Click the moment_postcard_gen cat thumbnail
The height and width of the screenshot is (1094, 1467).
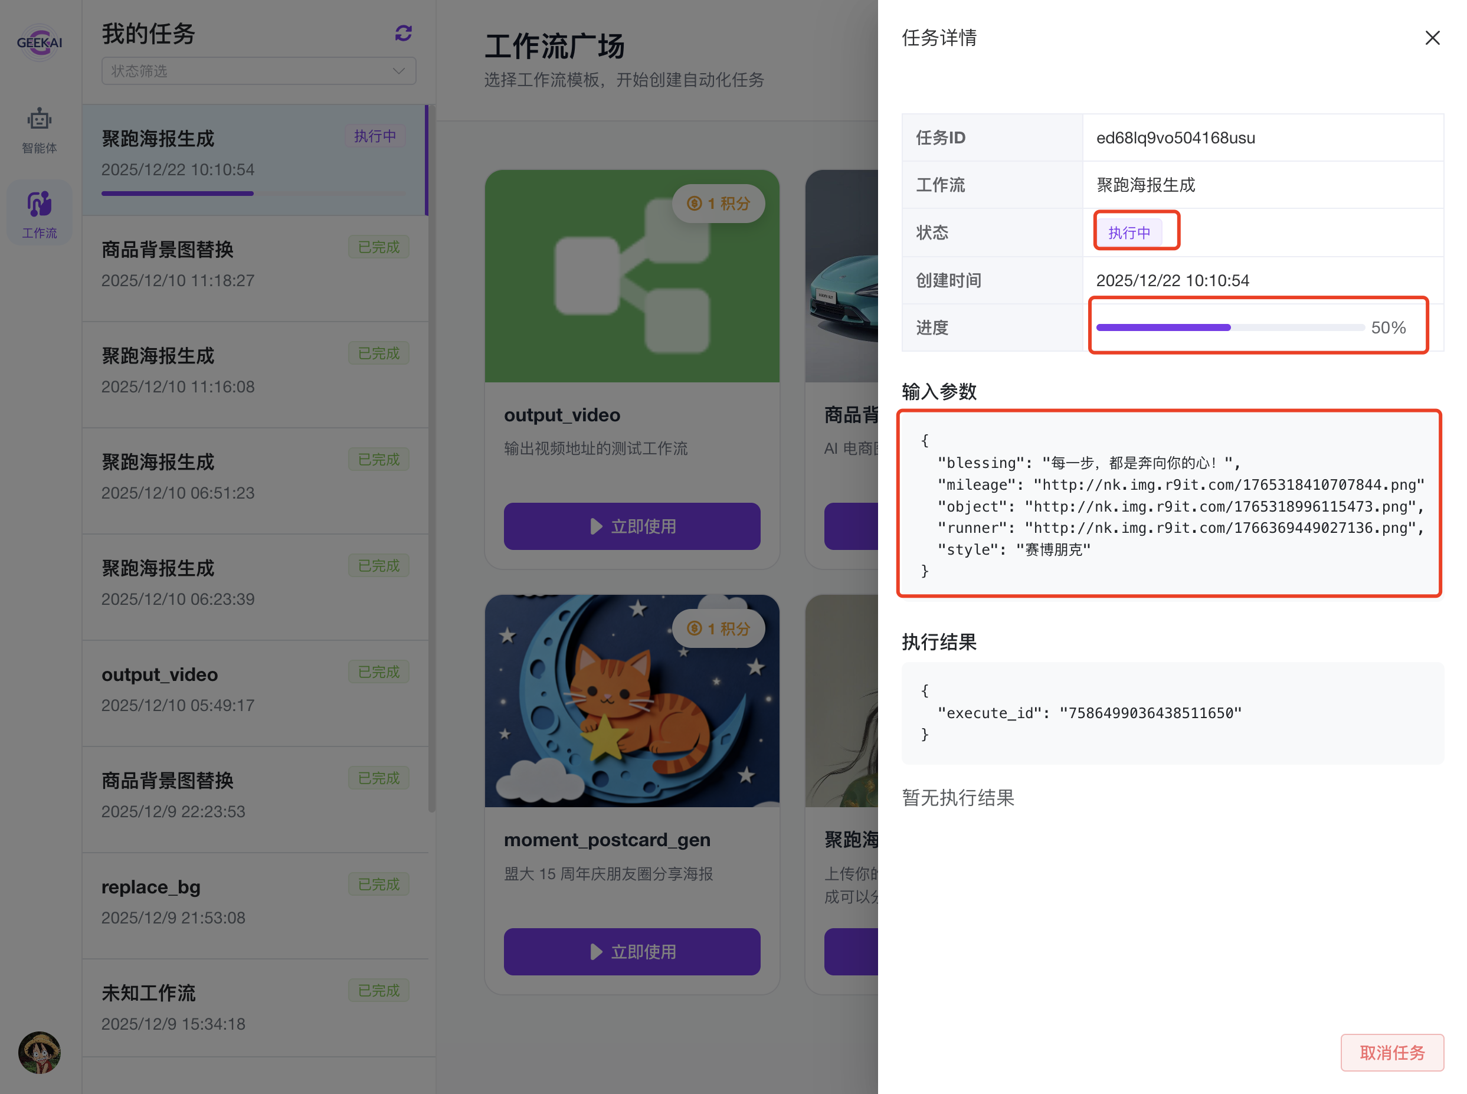pyautogui.click(x=631, y=700)
